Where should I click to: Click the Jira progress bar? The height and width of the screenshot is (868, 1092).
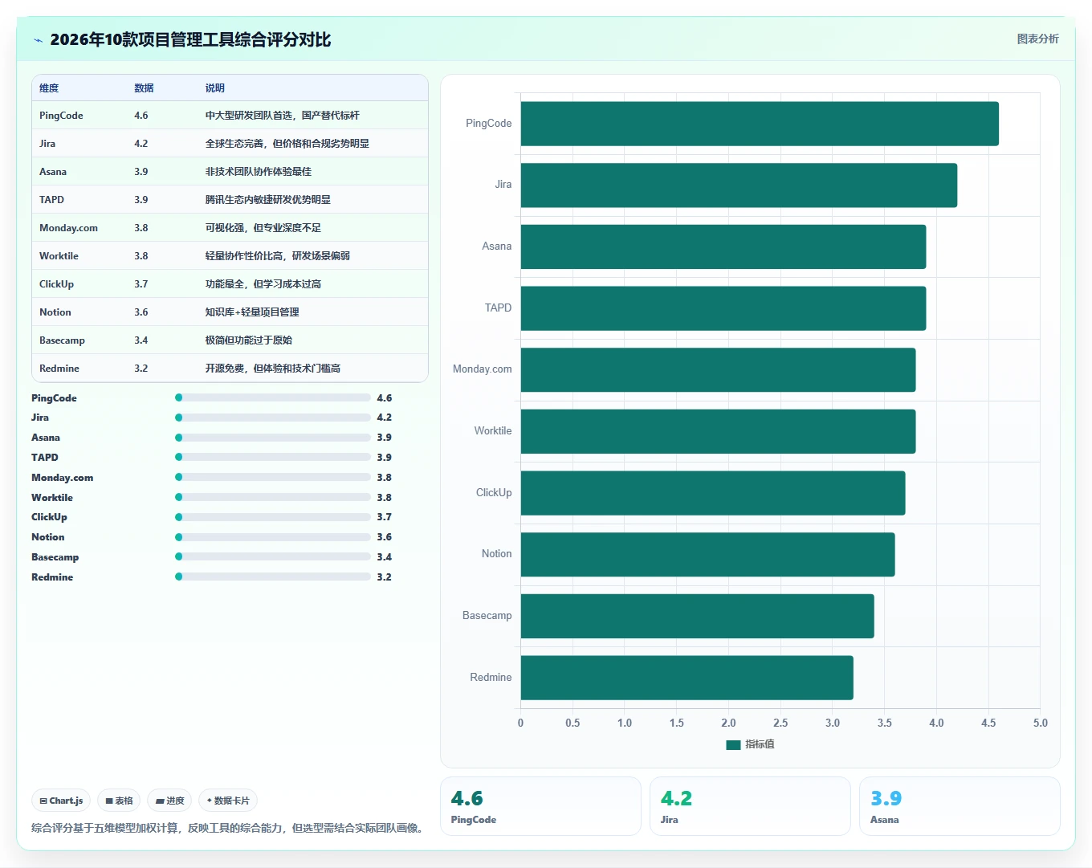(273, 418)
